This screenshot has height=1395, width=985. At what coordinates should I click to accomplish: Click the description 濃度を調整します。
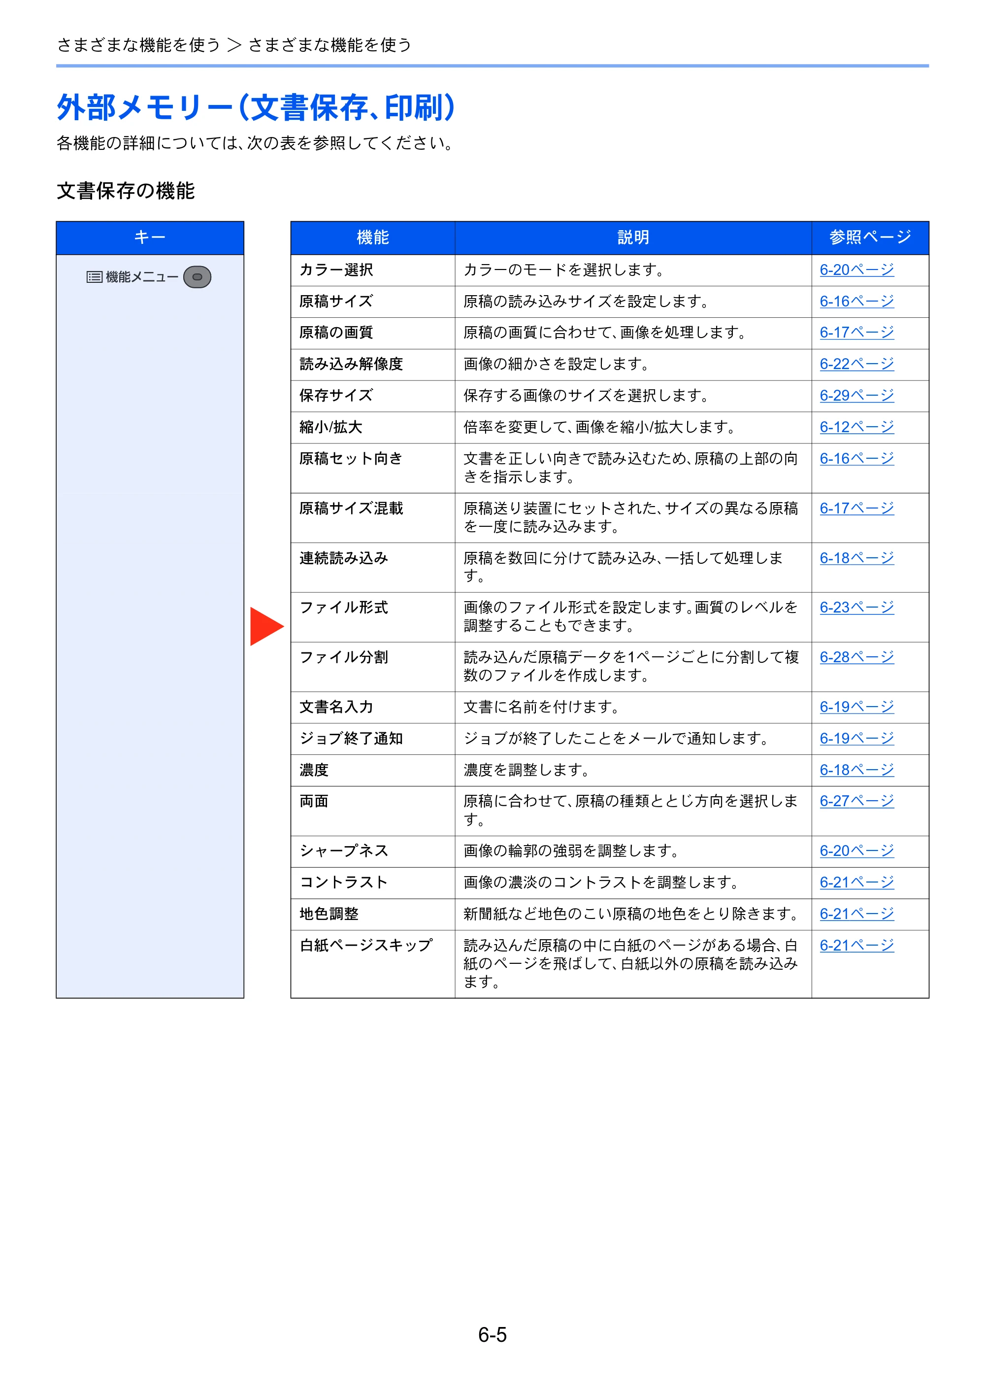(x=527, y=770)
